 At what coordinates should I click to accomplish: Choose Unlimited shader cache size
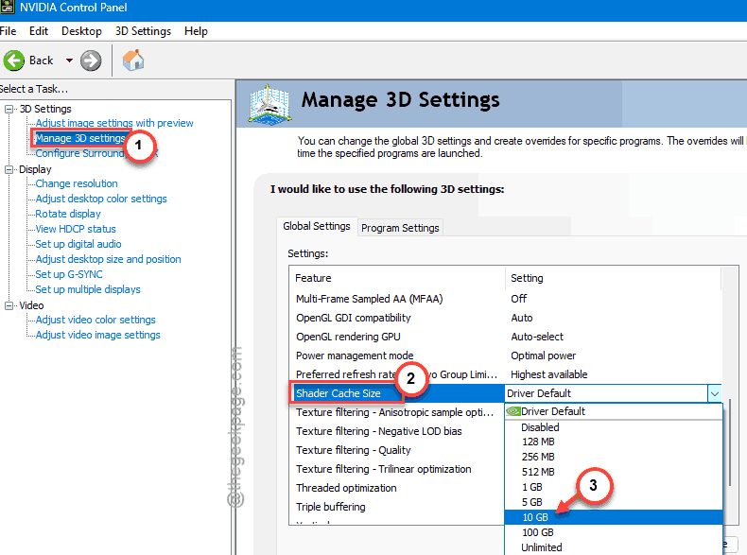coord(614,547)
